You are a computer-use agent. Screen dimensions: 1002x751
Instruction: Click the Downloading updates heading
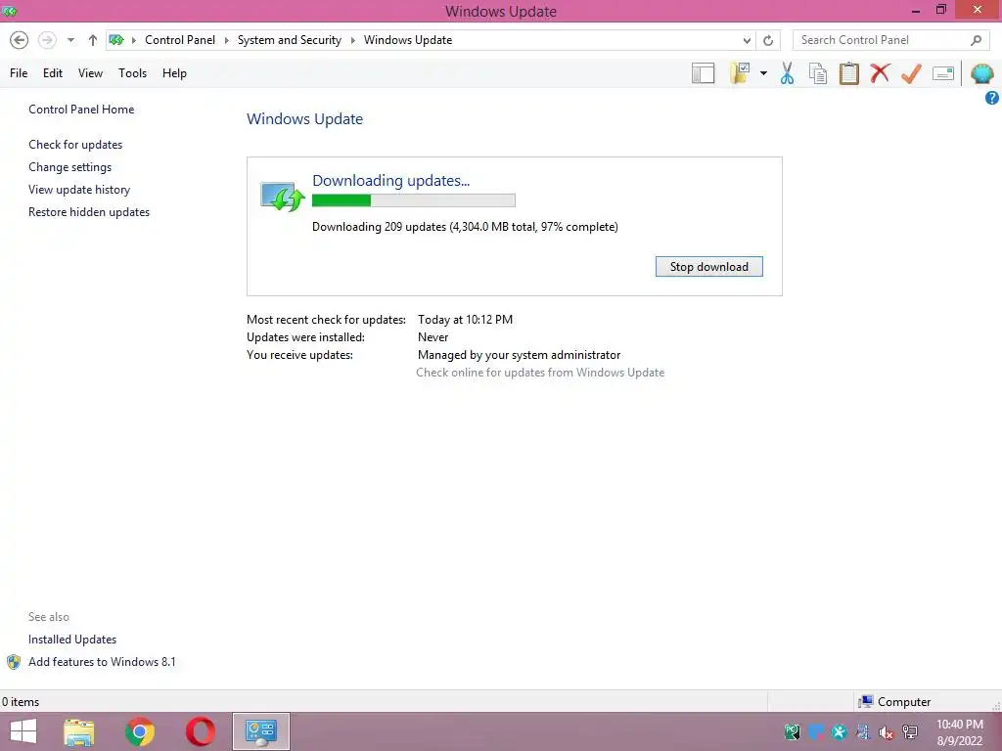click(390, 181)
